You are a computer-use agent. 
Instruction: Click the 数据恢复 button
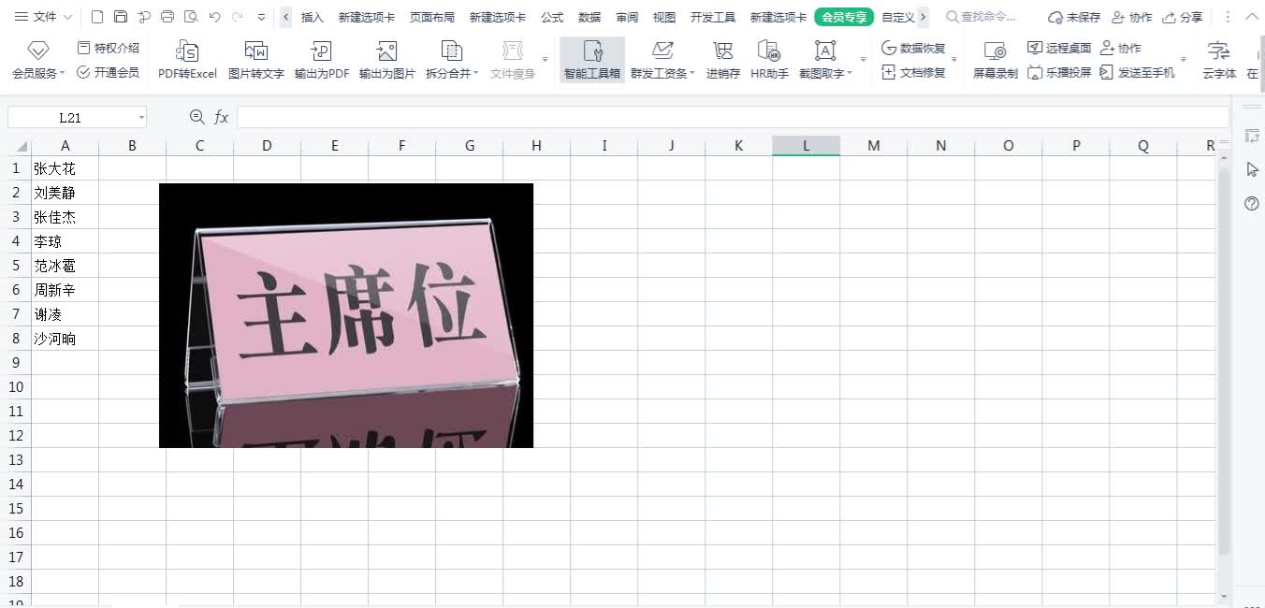pos(914,48)
